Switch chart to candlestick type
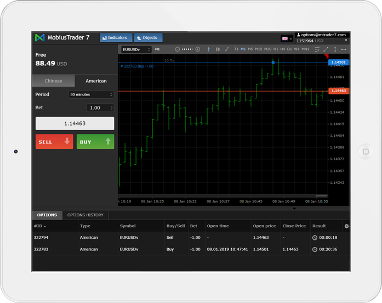 [218, 49]
